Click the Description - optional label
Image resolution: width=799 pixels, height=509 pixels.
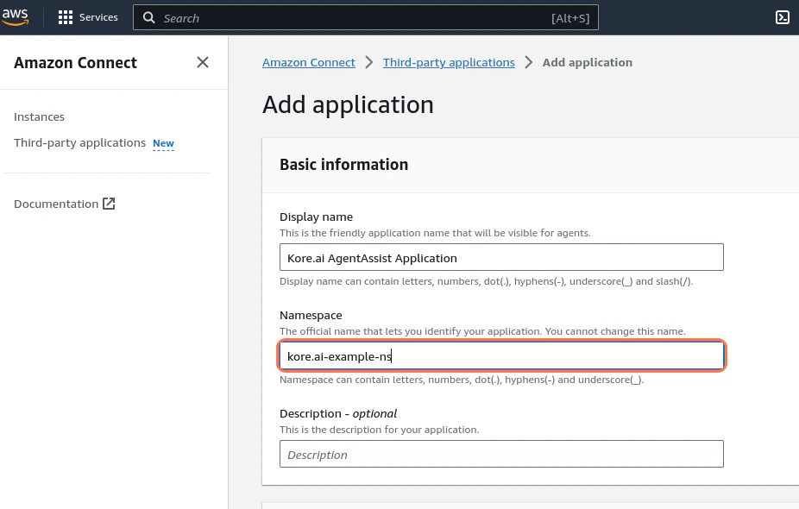[x=338, y=414]
